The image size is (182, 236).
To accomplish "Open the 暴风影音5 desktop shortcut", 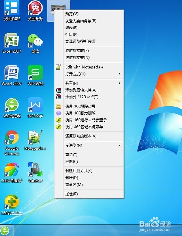I will point(12,11).
